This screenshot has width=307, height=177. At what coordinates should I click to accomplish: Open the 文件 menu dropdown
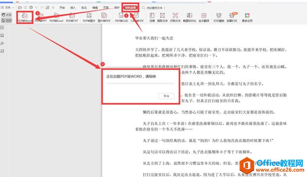pyautogui.click(x=7, y=7)
